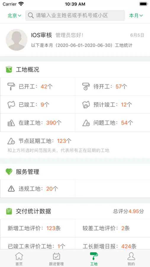
Task: Open 新增工地评价 123条 entry
Action: click(x=38, y=228)
